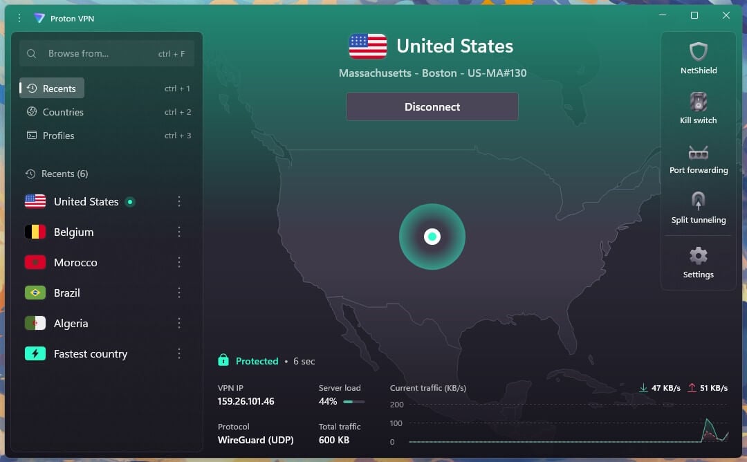
Task: Select United States in recents list
Action: point(86,201)
